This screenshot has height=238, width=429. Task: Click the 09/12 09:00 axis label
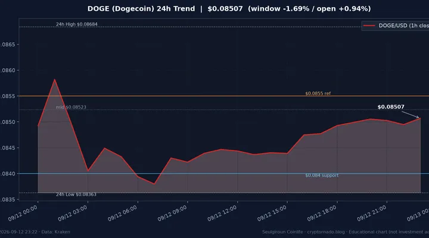(172, 213)
